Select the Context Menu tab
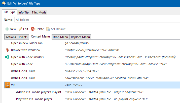180x103 pixels. click(41, 36)
